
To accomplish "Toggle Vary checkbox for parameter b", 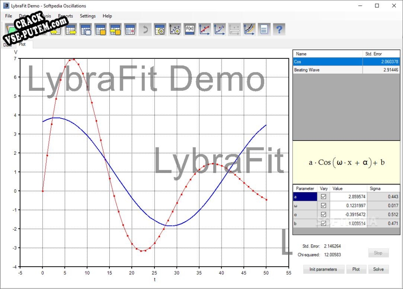I will [x=323, y=223].
